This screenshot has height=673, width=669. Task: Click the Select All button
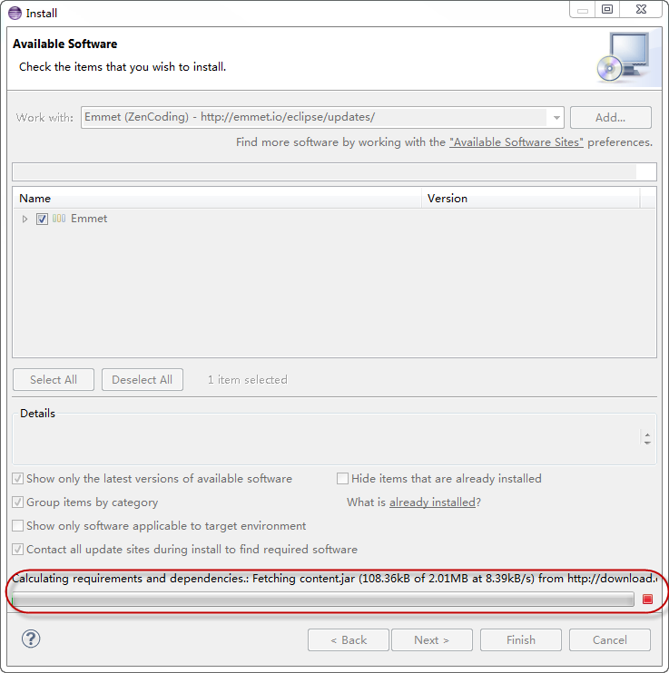pos(54,379)
